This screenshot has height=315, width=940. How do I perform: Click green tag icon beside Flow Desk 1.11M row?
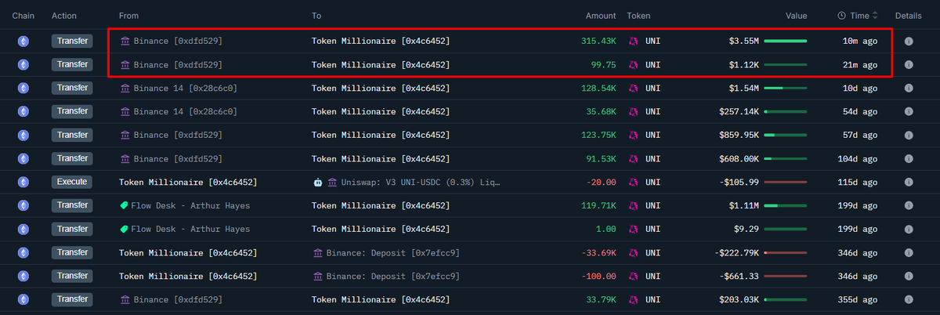[x=124, y=205]
